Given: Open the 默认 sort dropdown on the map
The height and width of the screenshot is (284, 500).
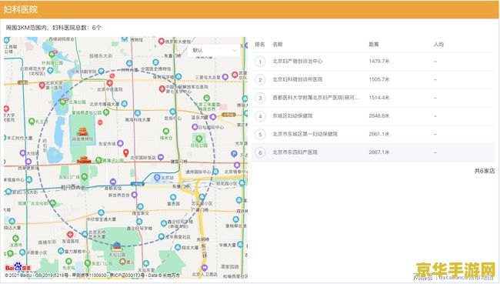Looking at the screenshot, I should coord(214,51).
